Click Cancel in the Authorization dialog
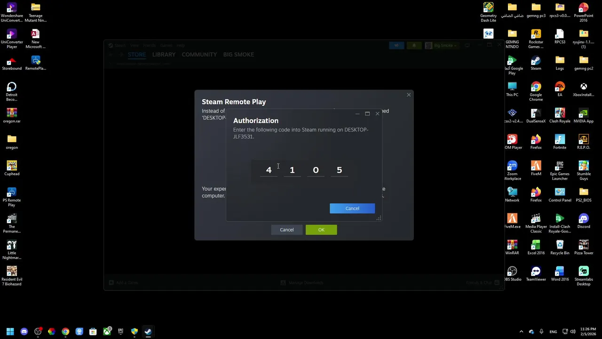The width and height of the screenshot is (602, 339). 352,208
